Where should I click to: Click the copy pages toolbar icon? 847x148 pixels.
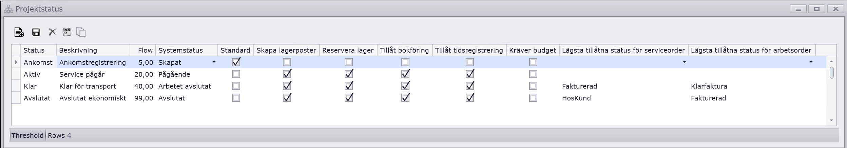(x=81, y=32)
